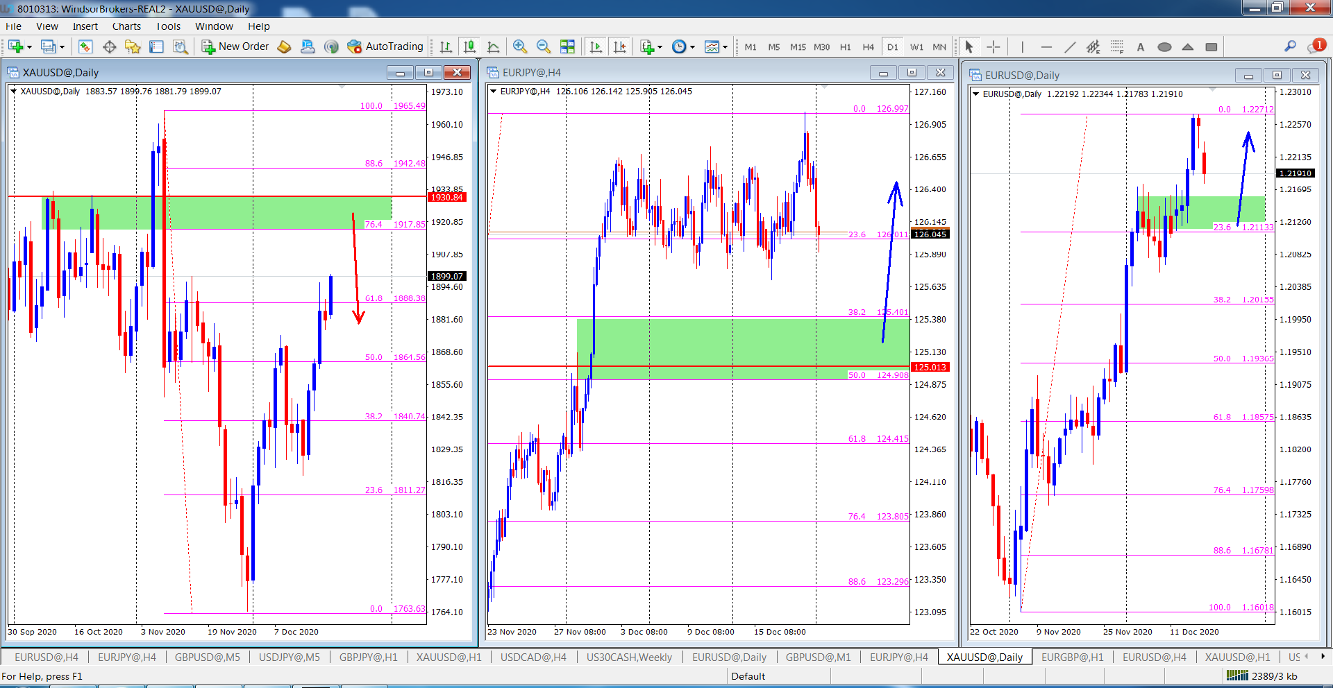Open the Templates icon
This screenshot has width=1333, height=688.
pos(712,46)
